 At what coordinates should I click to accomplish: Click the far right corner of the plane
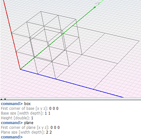click(x=139, y=41)
